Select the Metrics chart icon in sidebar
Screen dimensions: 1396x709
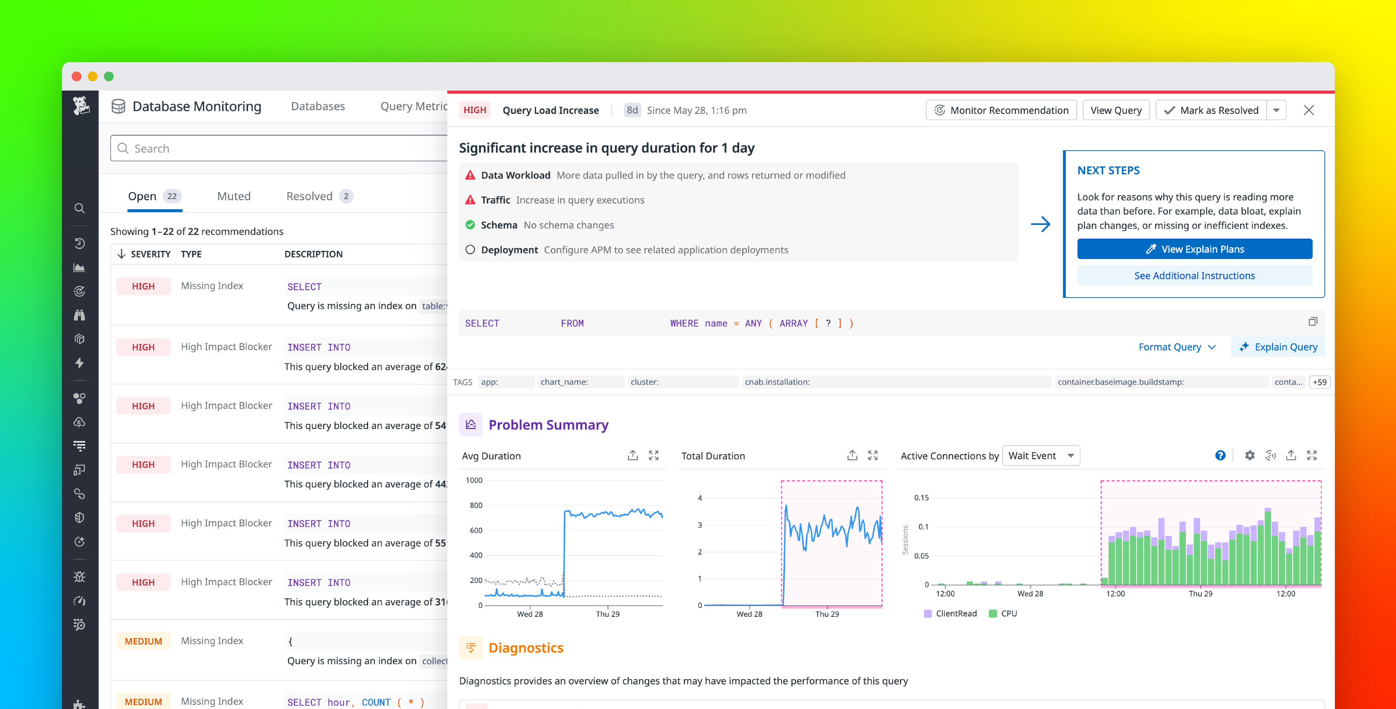[x=80, y=267]
